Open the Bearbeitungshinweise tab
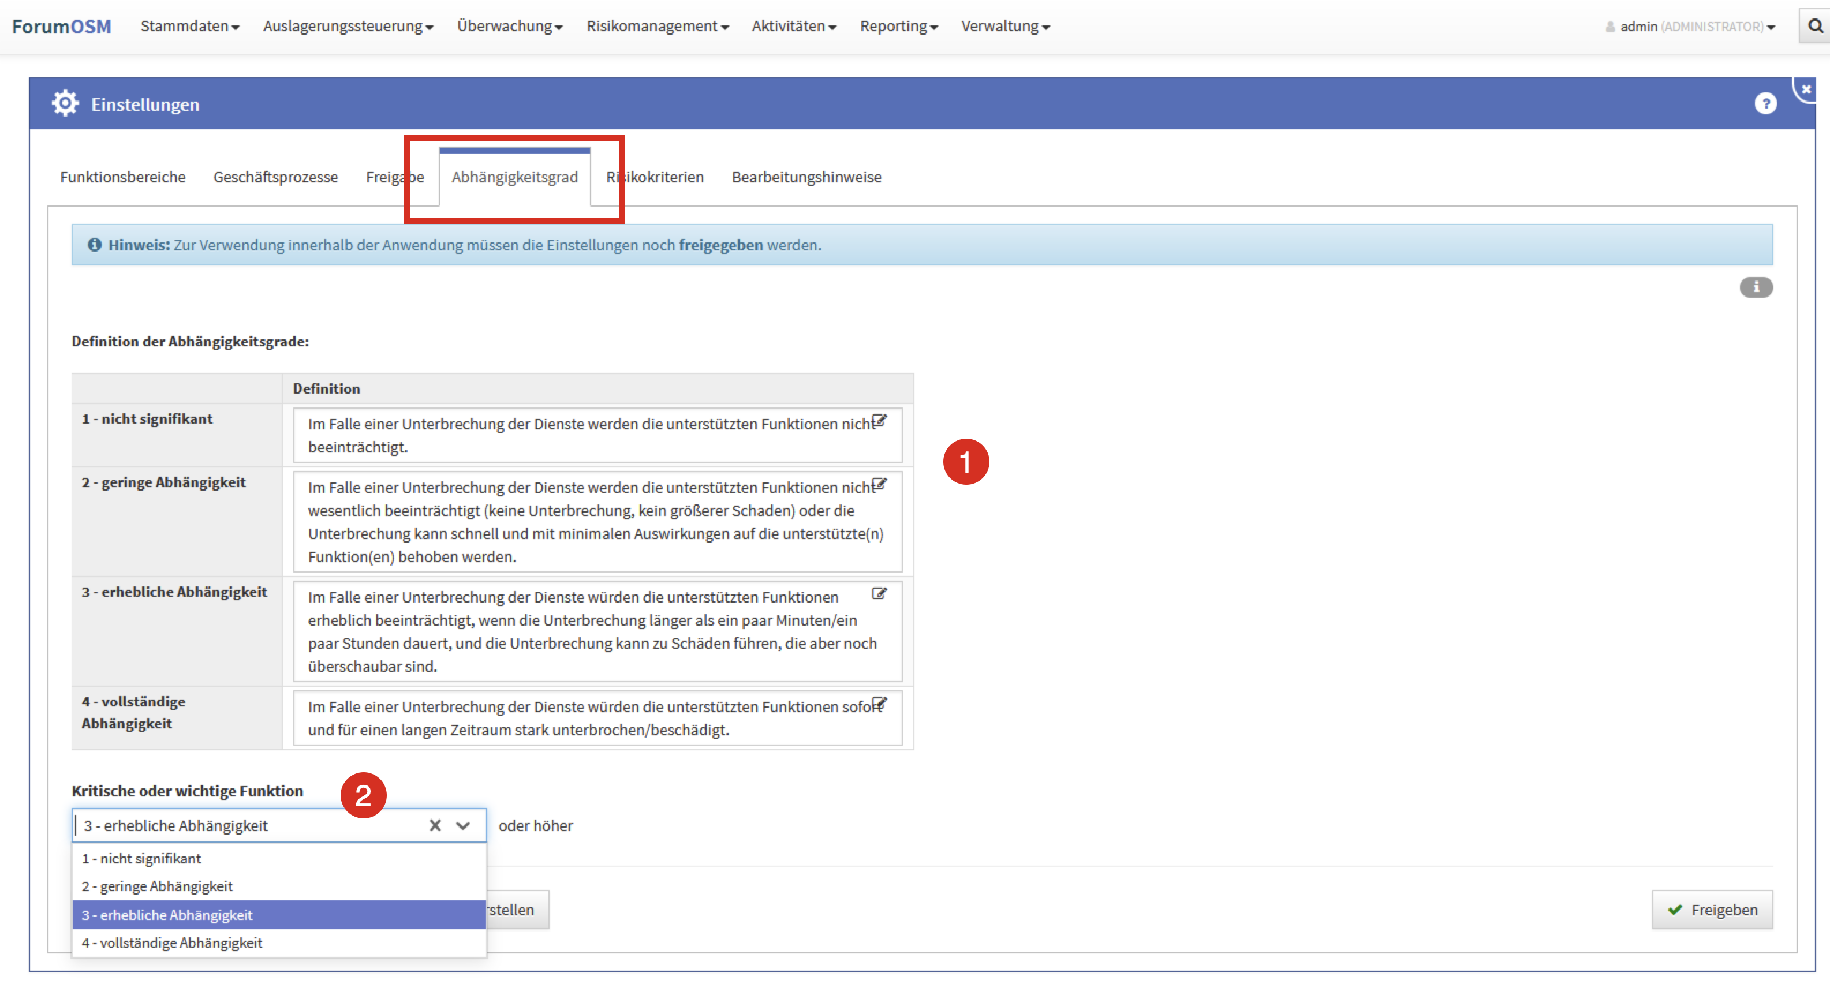Image resolution: width=1830 pixels, height=995 pixels. (x=806, y=177)
